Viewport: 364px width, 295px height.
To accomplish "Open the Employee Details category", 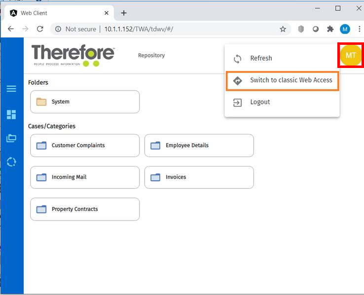I will coord(199,146).
